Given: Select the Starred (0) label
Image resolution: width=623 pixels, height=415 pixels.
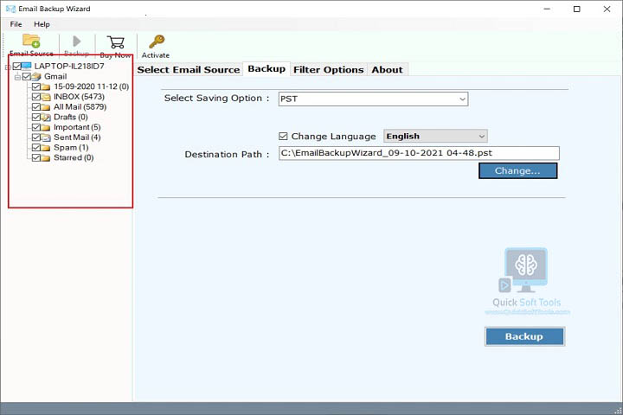Looking at the screenshot, I should pyautogui.click(x=74, y=157).
